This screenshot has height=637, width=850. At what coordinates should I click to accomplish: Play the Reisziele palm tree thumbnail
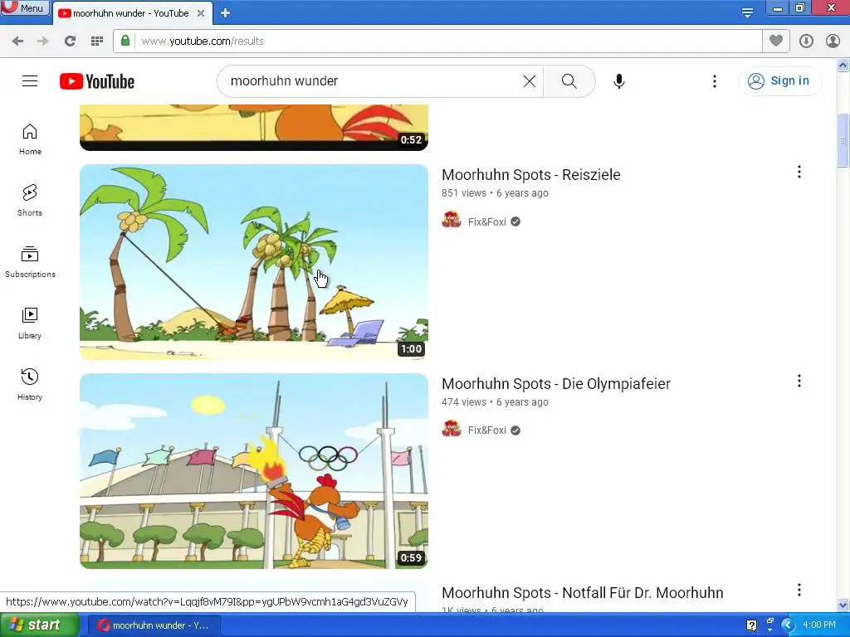coord(254,262)
